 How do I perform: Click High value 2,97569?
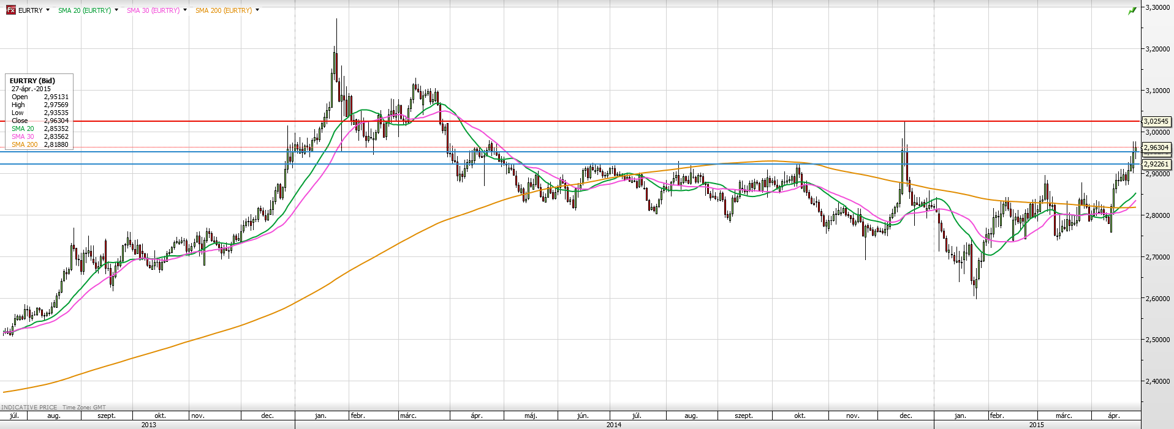click(56, 105)
